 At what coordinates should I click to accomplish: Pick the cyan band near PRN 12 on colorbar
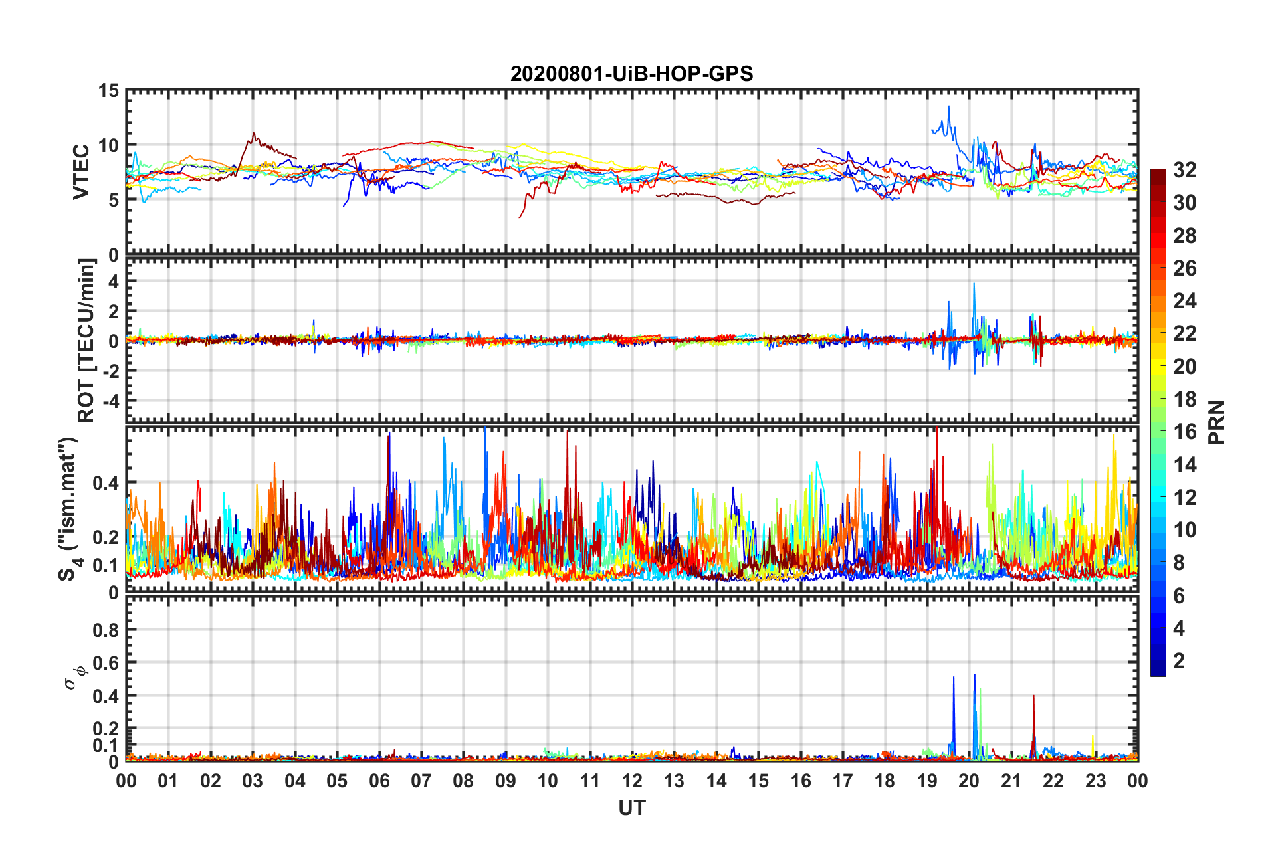pyautogui.click(x=1158, y=496)
